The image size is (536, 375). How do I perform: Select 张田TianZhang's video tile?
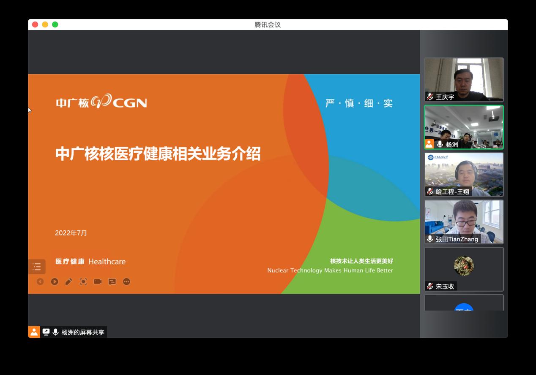click(464, 221)
